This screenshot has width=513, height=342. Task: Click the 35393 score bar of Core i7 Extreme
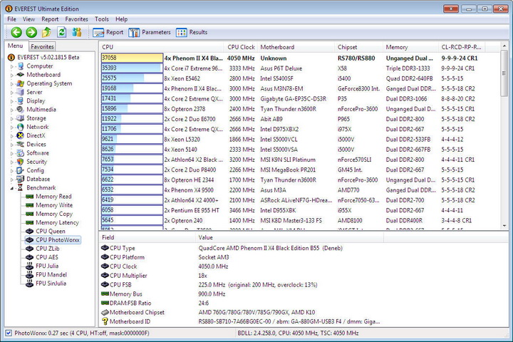click(x=132, y=68)
